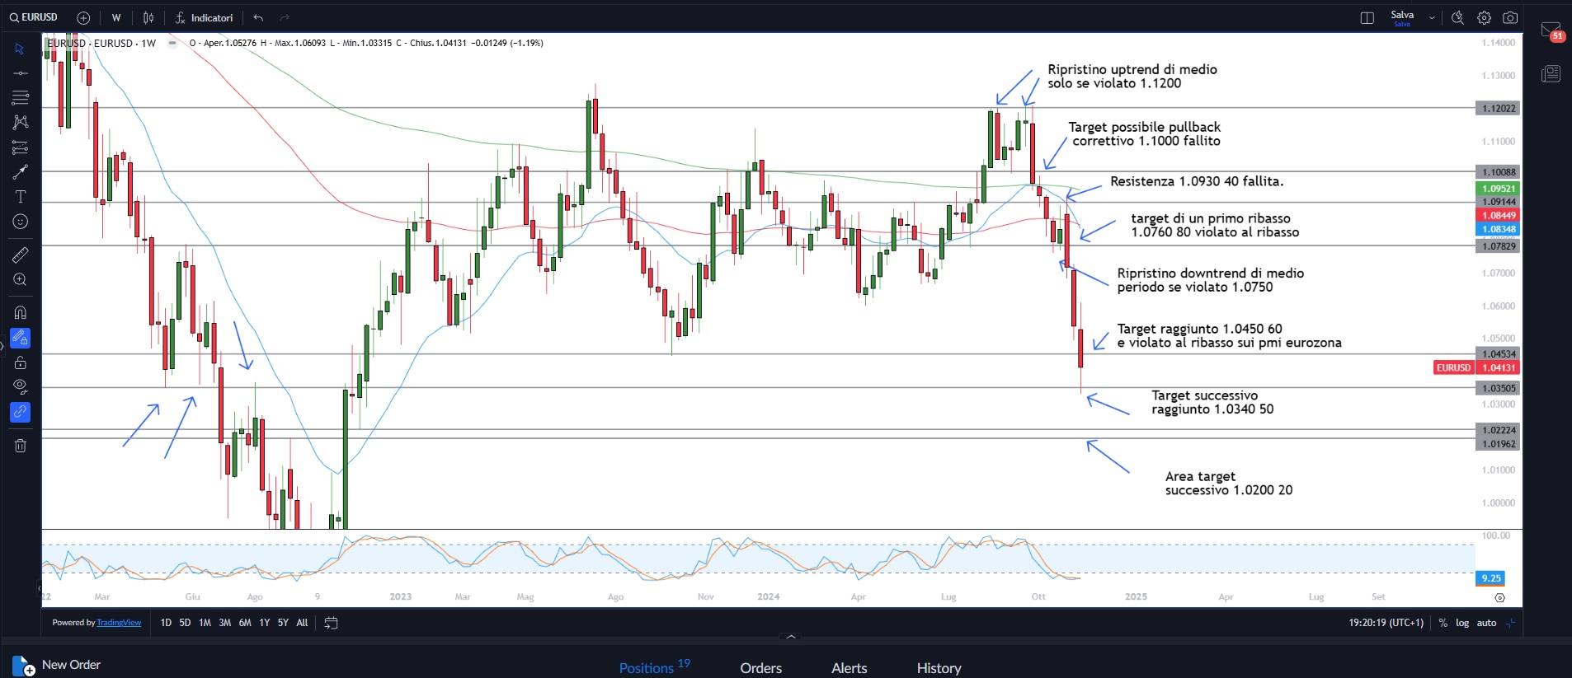
Task: Switch to the Positions tab
Action: (x=647, y=667)
